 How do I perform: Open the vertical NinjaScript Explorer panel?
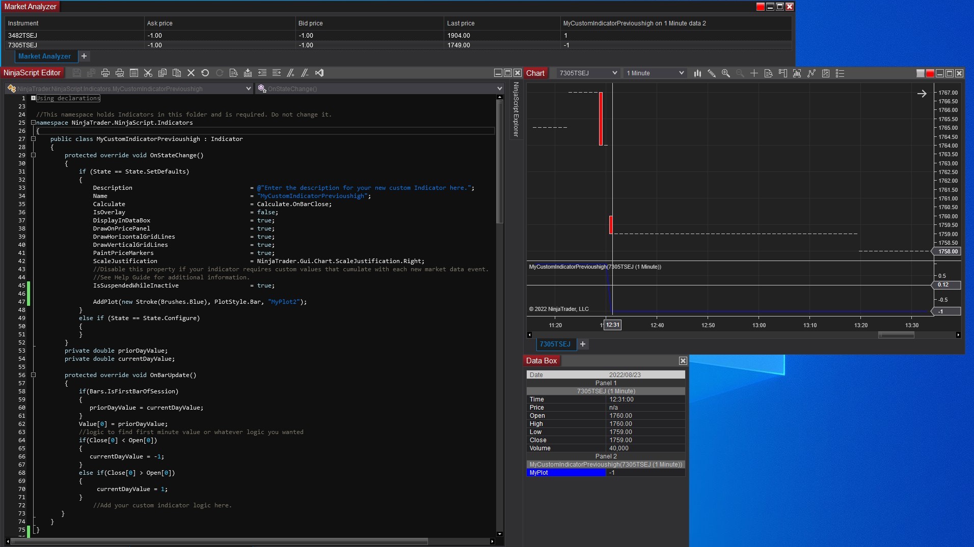516,109
